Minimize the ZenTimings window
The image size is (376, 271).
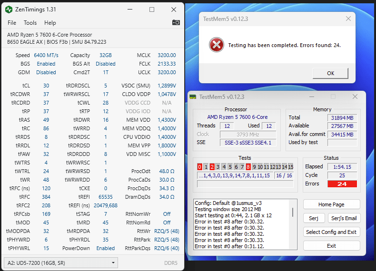tap(130, 10)
